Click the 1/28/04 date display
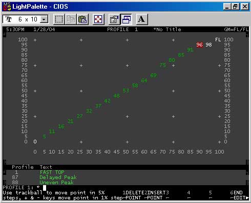The width and height of the screenshot is (251, 203). 44,30
